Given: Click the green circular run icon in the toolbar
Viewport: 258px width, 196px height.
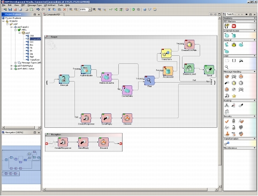Looking at the screenshot, I should coord(133,10).
